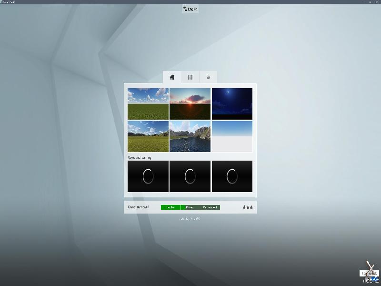The height and width of the screenshot is (286, 381).
Task: Open the grid examples tab
Action: click(190, 77)
